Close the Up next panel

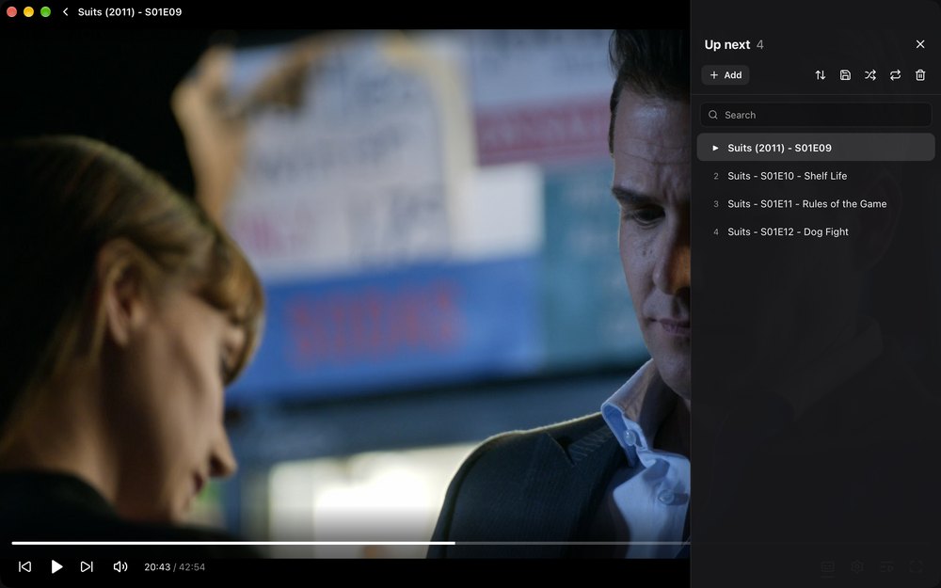point(920,44)
